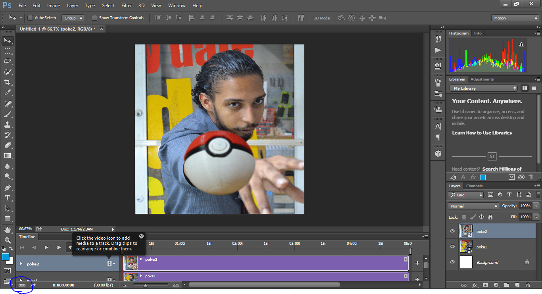The width and height of the screenshot is (542, 294).
Task: Click the Search Millions of link
Action: point(502,169)
